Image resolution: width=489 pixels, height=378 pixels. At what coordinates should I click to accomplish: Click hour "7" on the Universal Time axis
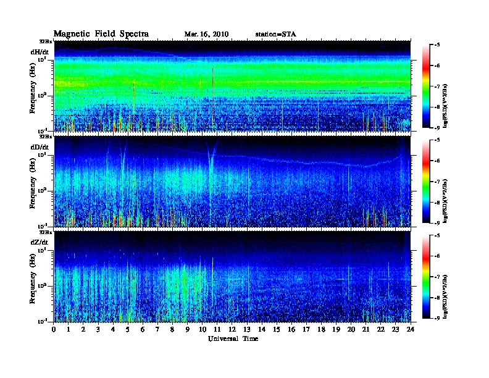pos(157,329)
